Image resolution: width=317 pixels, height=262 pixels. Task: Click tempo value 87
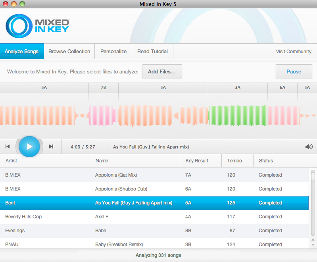232,231
